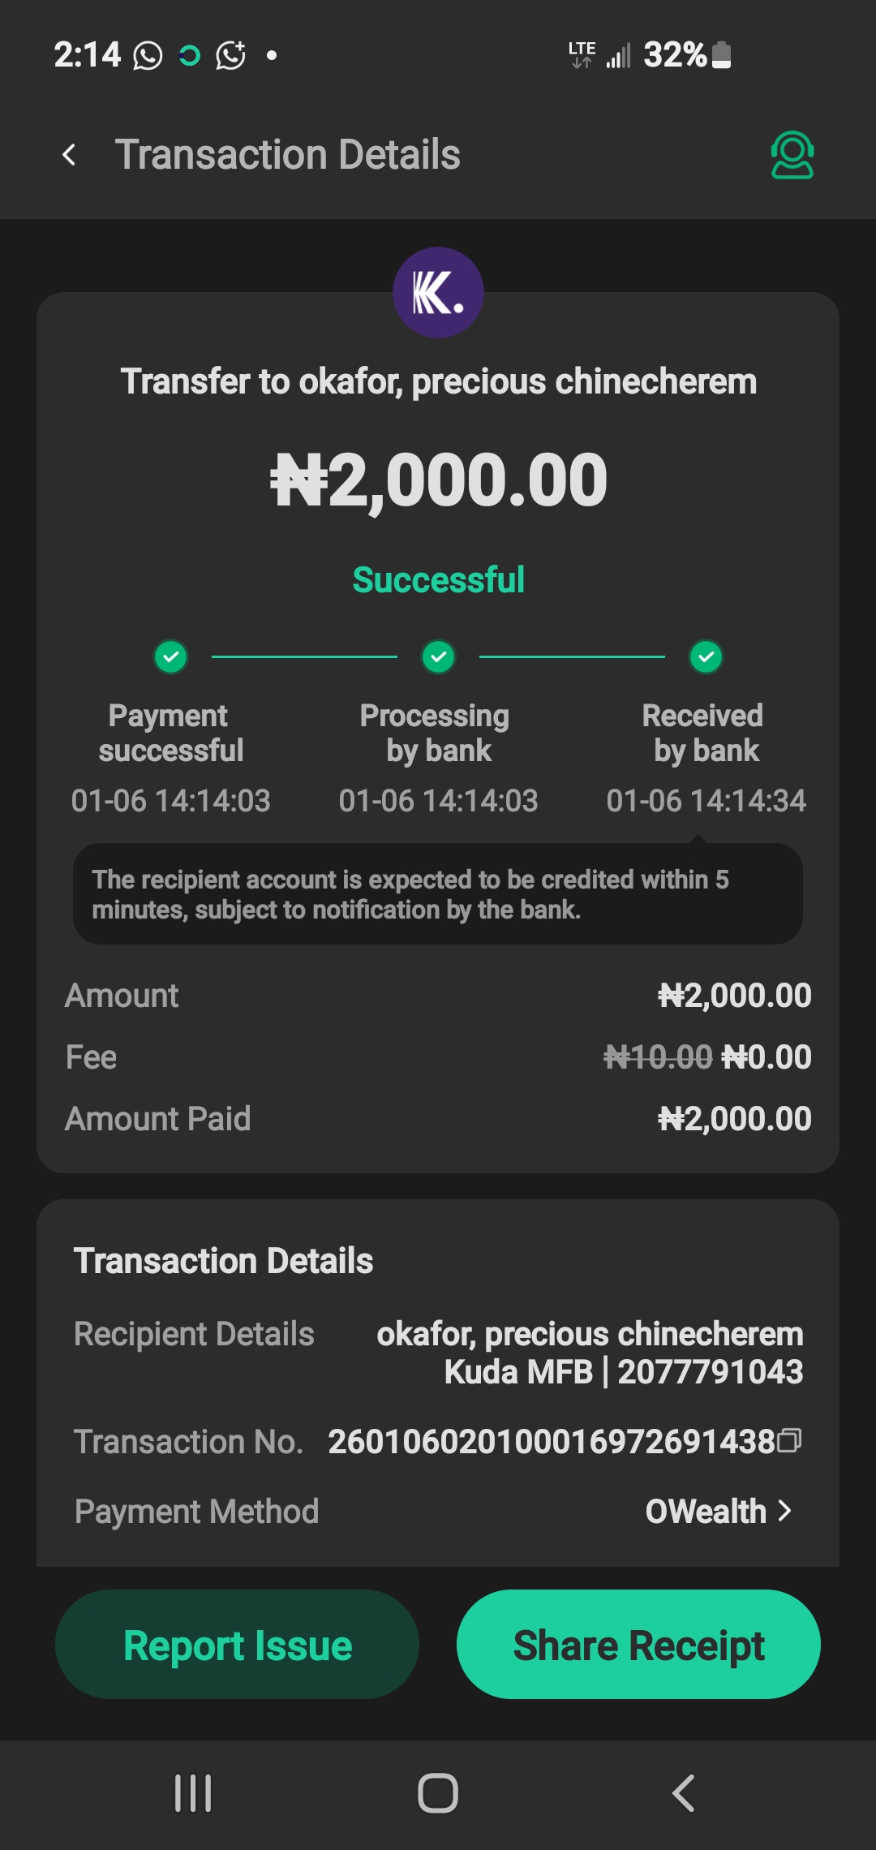Copy the transaction number
876x1850 pixels.
789,1440
